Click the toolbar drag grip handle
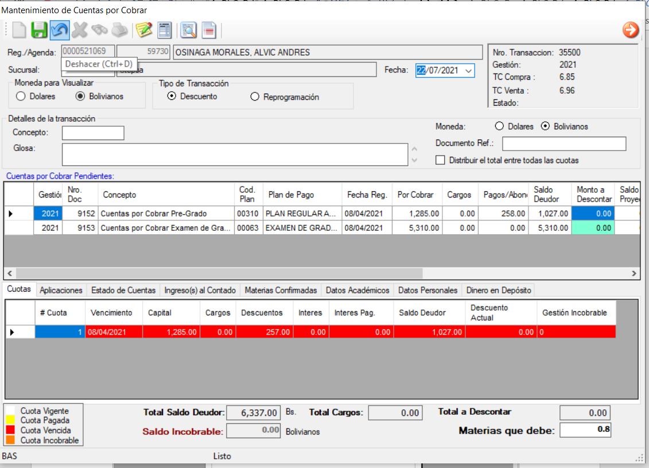This screenshot has width=649, height=468. (6, 30)
